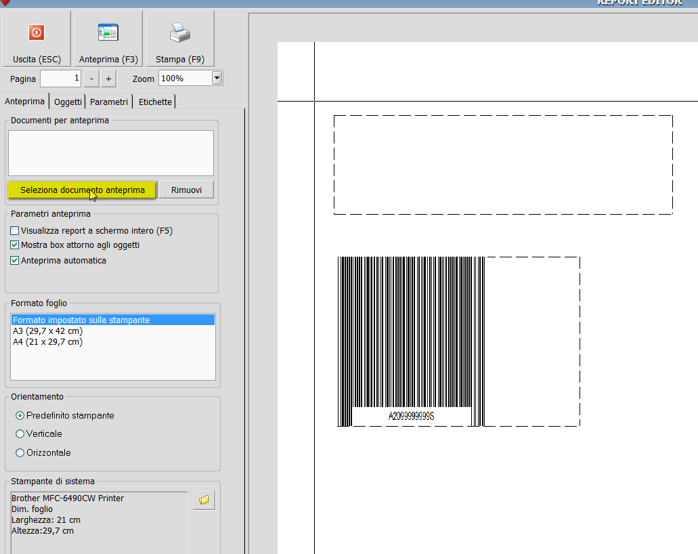Select A3 (29,7 x 42 cm) format

pos(112,331)
